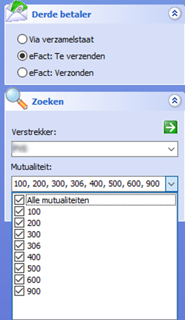Click the magnifying glass Zoeken icon
Viewport: 185px width, 320px height.
[x=17, y=98]
